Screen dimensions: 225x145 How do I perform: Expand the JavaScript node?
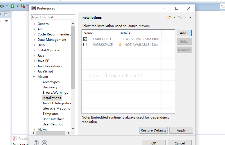(34, 71)
